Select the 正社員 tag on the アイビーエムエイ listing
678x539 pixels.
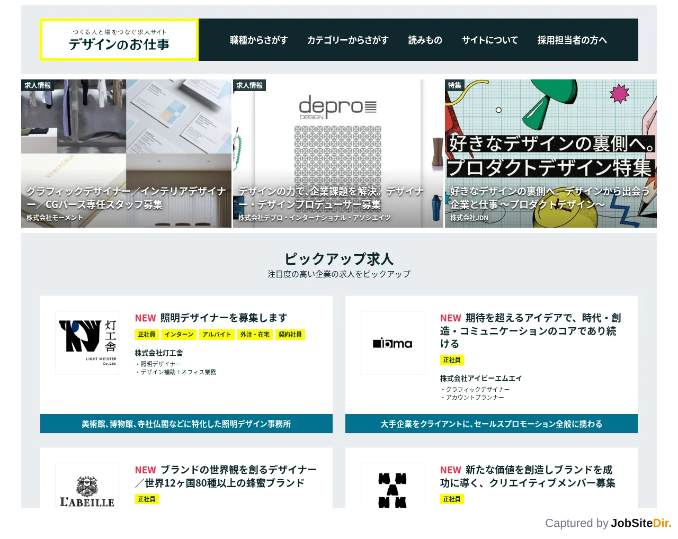(x=452, y=360)
